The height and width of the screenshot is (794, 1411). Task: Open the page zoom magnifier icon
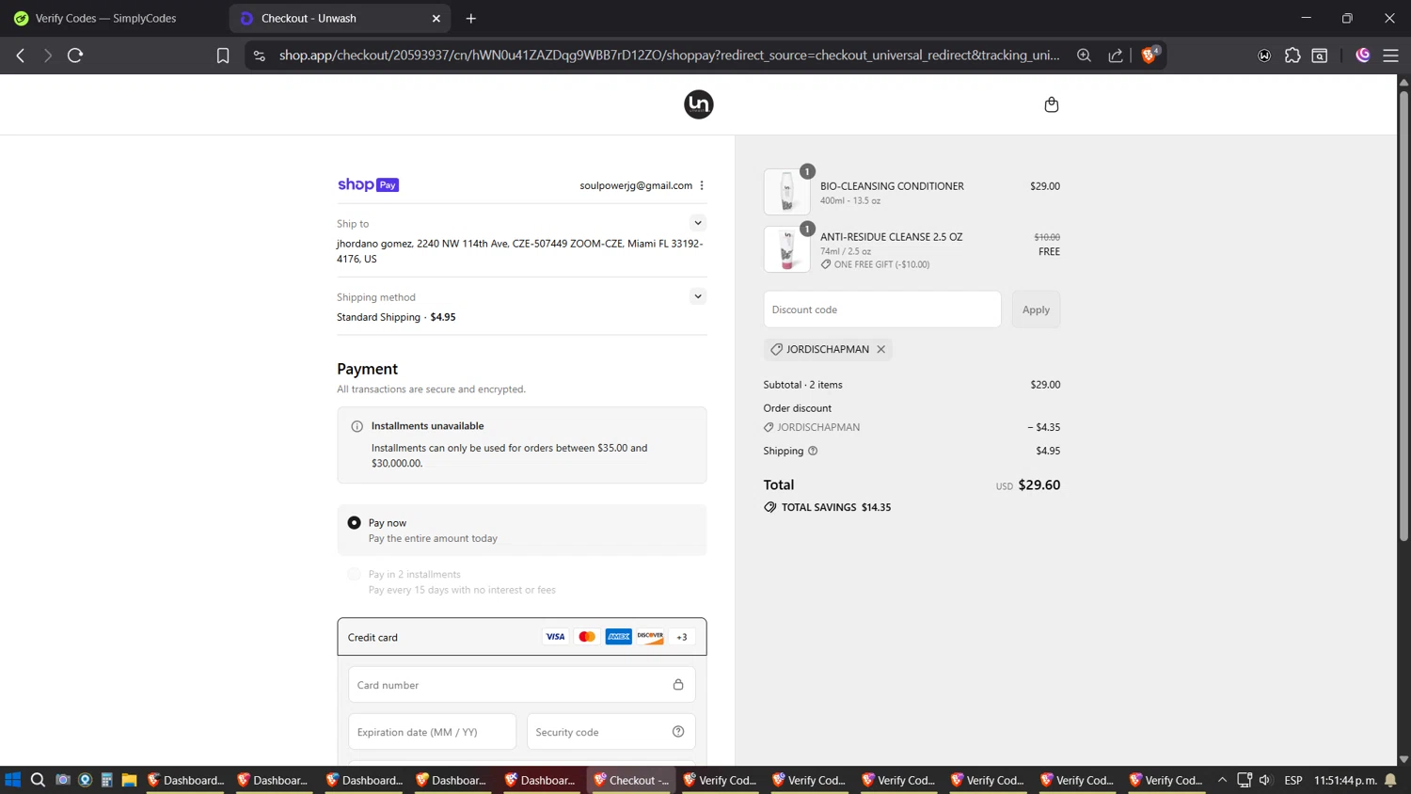click(x=1084, y=56)
